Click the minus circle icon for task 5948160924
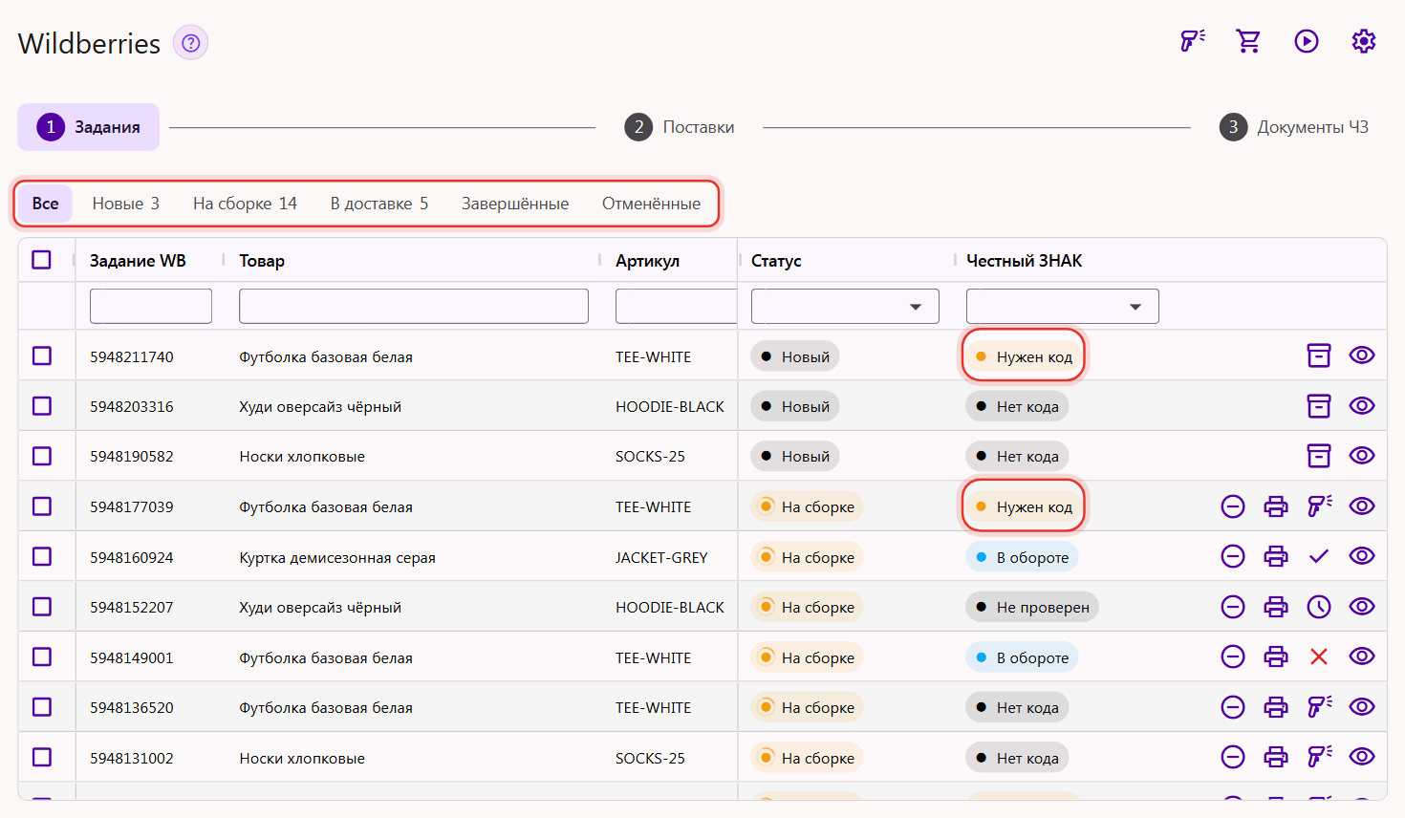Viewport: 1405px width, 818px height. coord(1233,556)
